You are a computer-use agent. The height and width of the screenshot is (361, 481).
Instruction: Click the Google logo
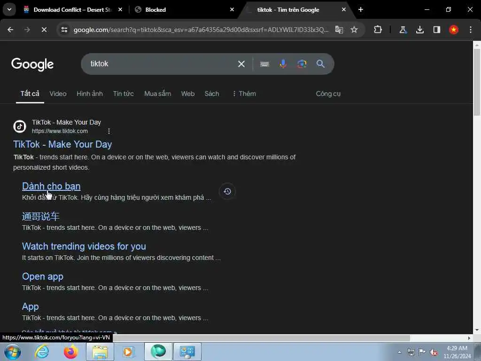tap(32, 64)
